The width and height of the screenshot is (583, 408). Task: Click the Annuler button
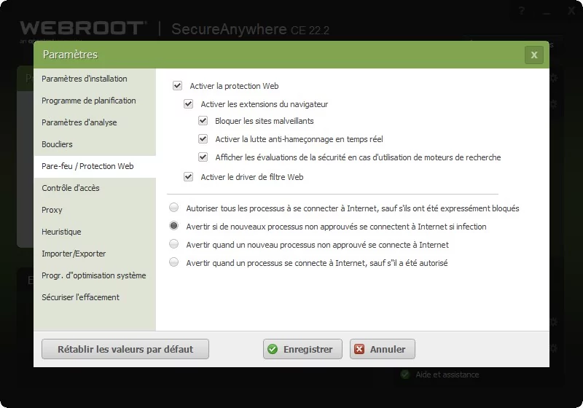[x=382, y=349]
